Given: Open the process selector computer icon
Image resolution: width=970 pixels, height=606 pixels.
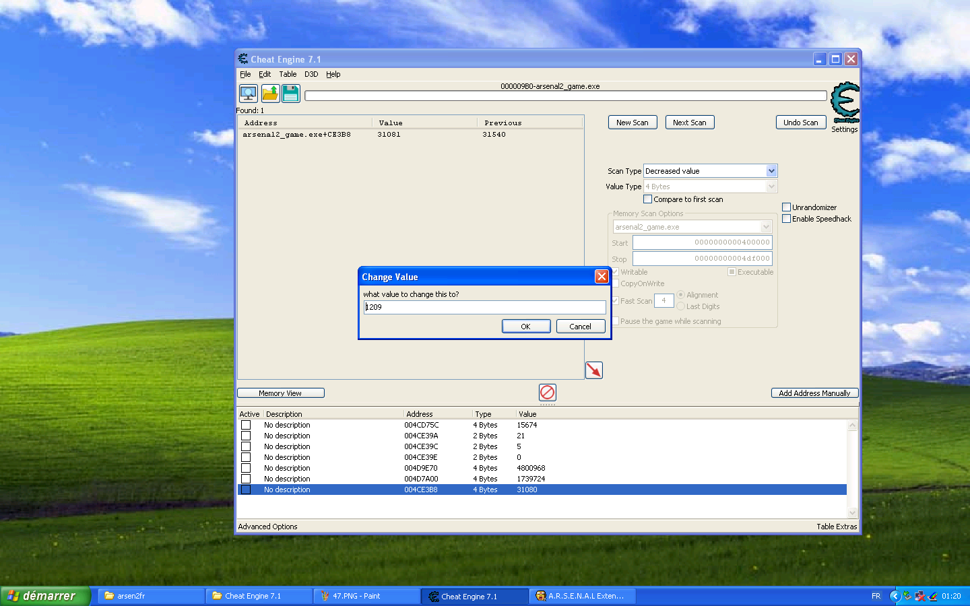Looking at the screenshot, I should (249, 94).
